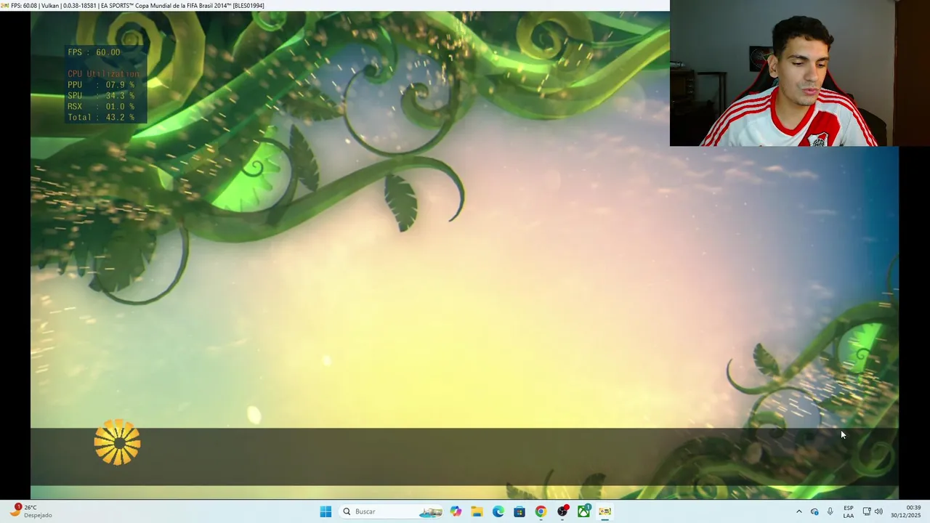The image size is (930, 523).
Task: Open the volume speaker tray icon
Action: (x=878, y=511)
